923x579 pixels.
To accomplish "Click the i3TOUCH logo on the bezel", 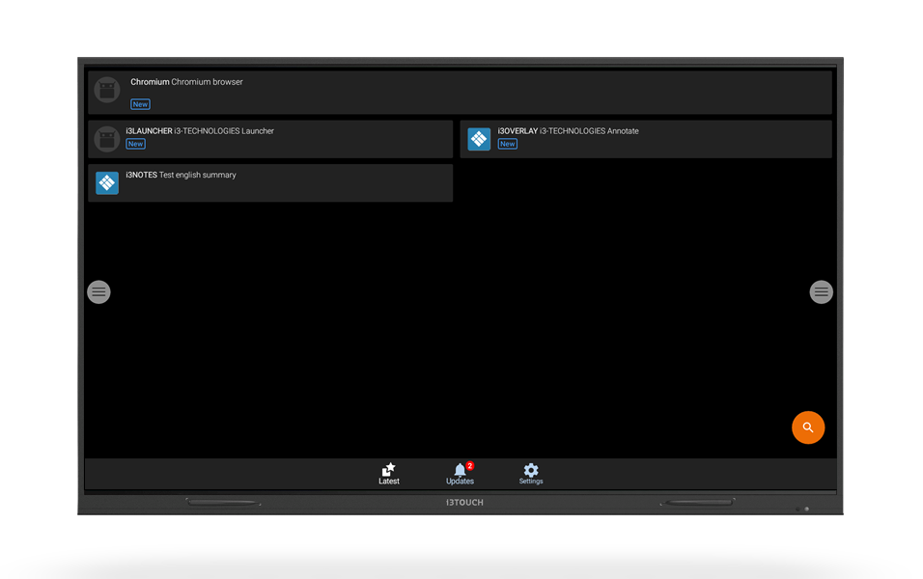I will (x=464, y=503).
